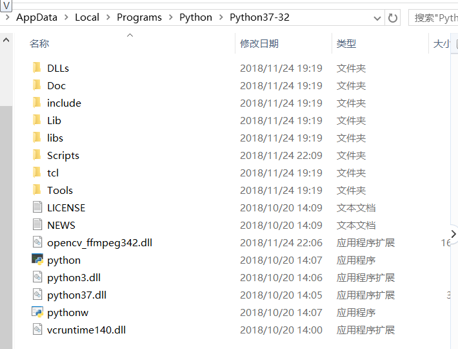Sort by the 名称 column header
This screenshot has height=349, width=458.
(39, 44)
